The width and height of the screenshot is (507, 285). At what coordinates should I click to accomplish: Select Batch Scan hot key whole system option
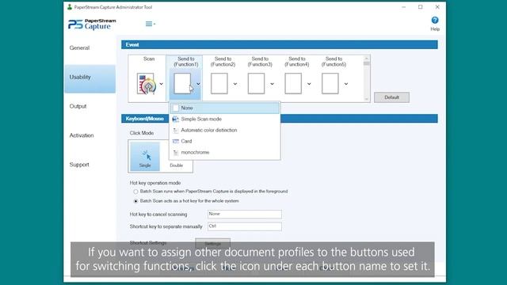pyautogui.click(x=135, y=201)
